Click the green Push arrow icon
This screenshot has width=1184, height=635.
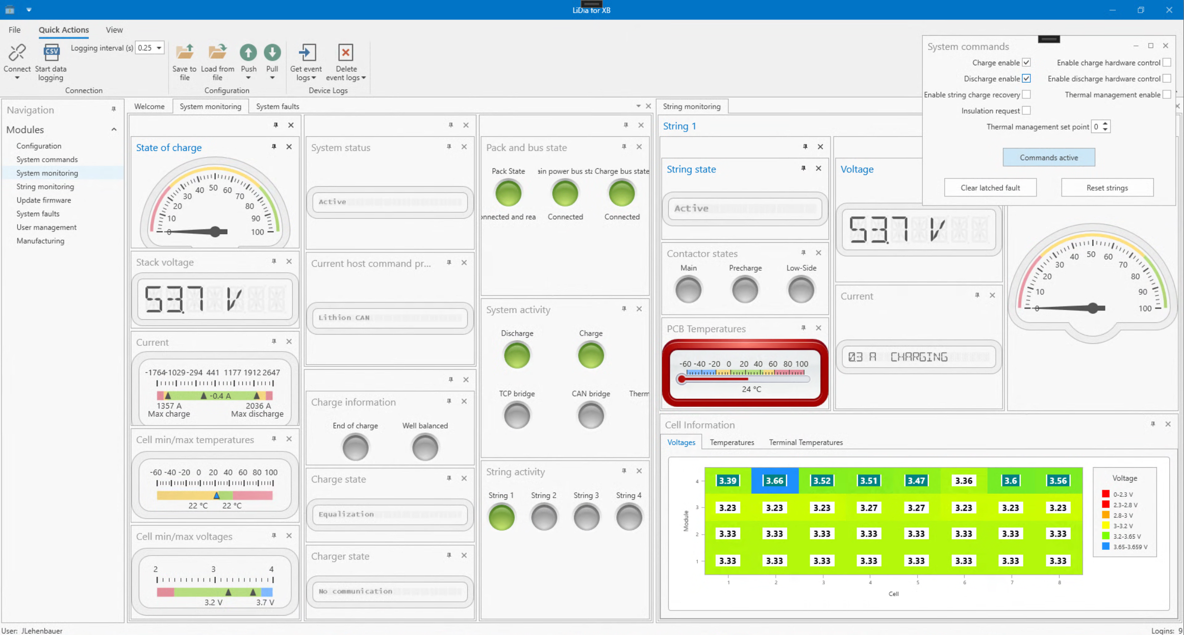[x=248, y=53]
